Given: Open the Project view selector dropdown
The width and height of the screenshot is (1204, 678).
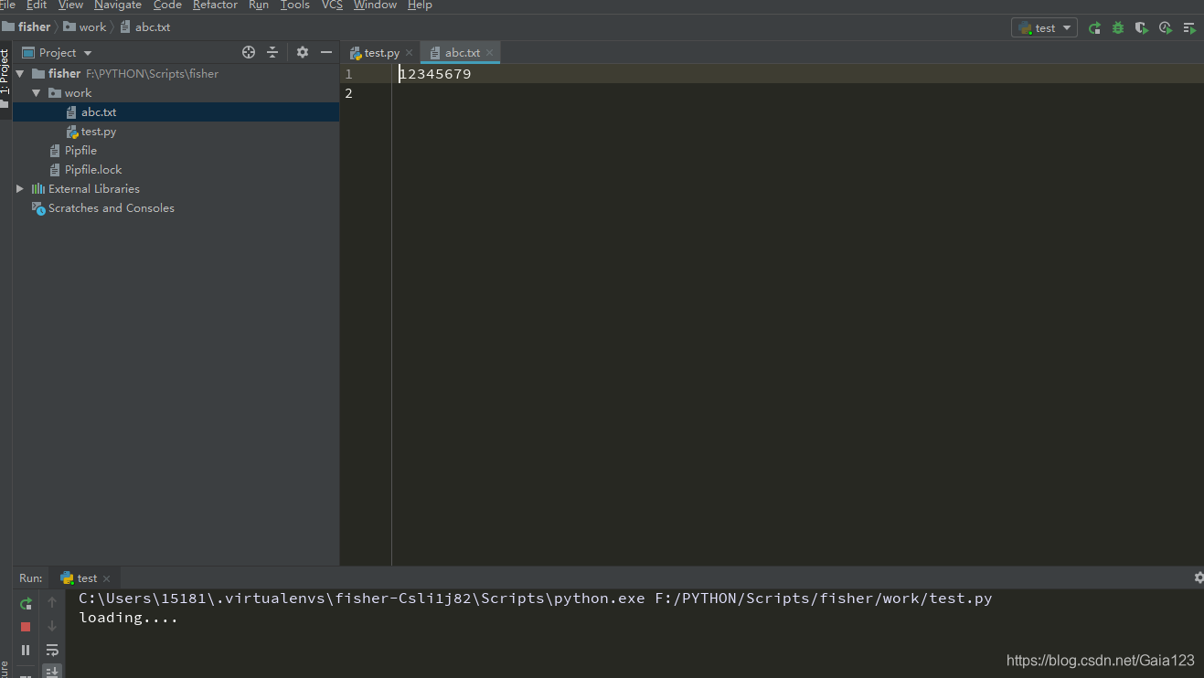Looking at the screenshot, I should (x=58, y=53).
